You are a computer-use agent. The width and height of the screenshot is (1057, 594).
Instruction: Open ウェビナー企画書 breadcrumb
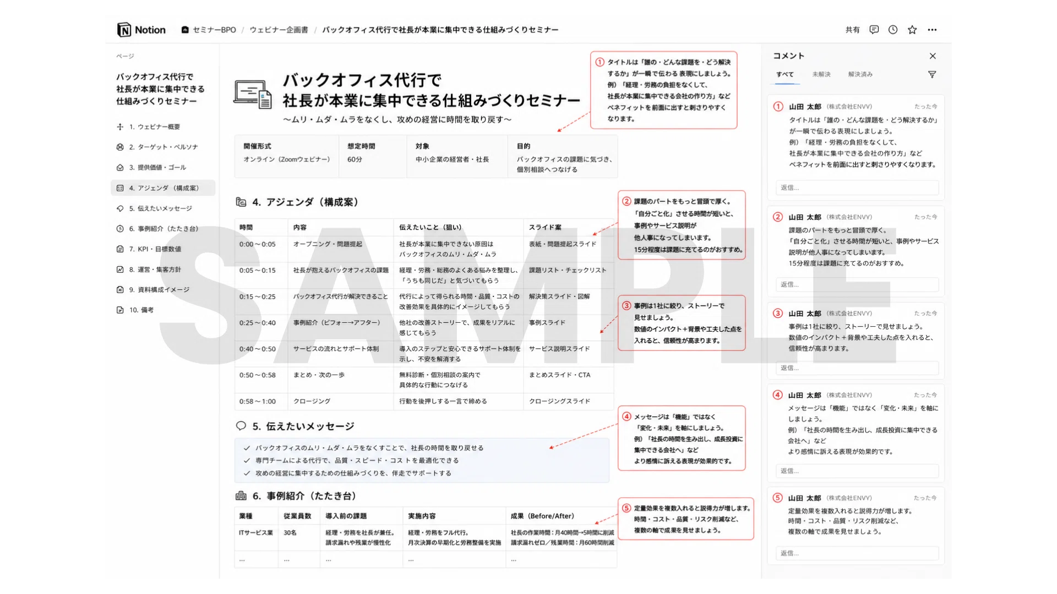tap(279, 30)
